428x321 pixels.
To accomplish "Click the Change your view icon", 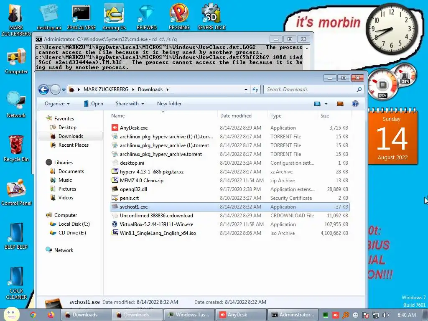I will pos(317,104).
